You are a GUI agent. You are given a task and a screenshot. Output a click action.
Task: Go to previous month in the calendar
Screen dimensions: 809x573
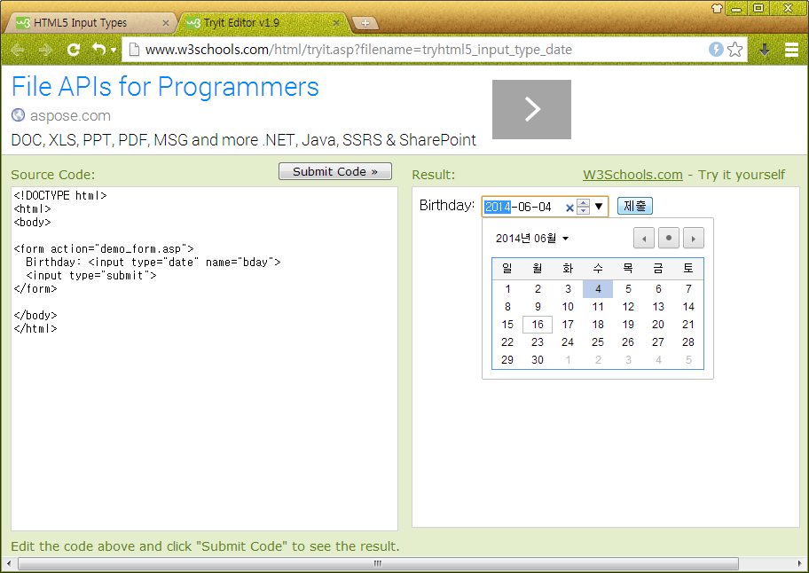(644, 238)
